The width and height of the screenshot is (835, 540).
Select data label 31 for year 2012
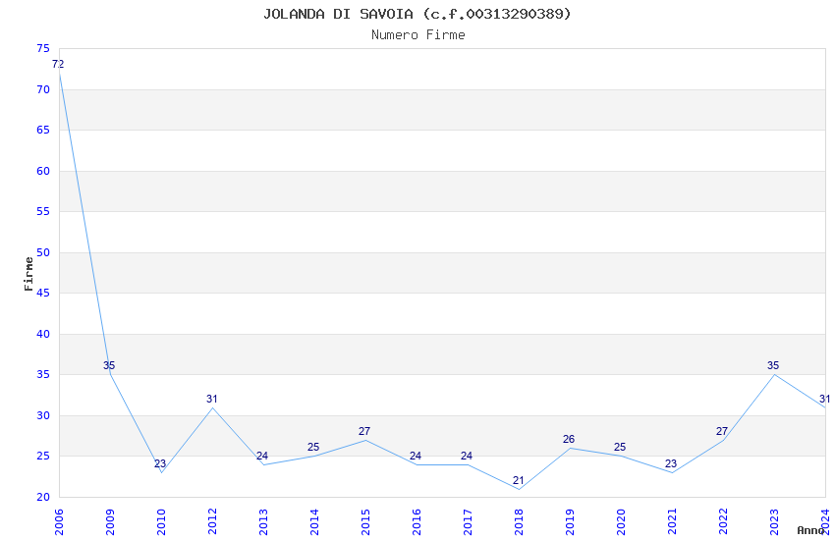[x=212, y=399]
